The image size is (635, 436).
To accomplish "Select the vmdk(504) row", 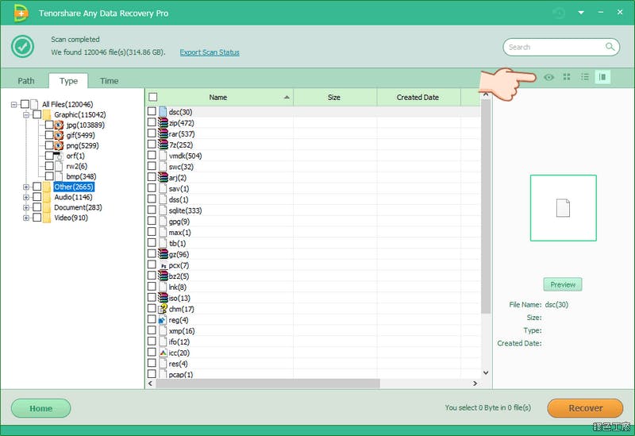I will pos(314,156).
